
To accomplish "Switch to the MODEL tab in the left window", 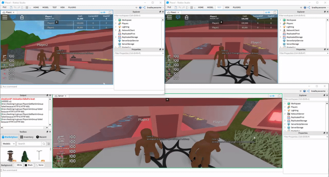I will click(x=45, y=7).
